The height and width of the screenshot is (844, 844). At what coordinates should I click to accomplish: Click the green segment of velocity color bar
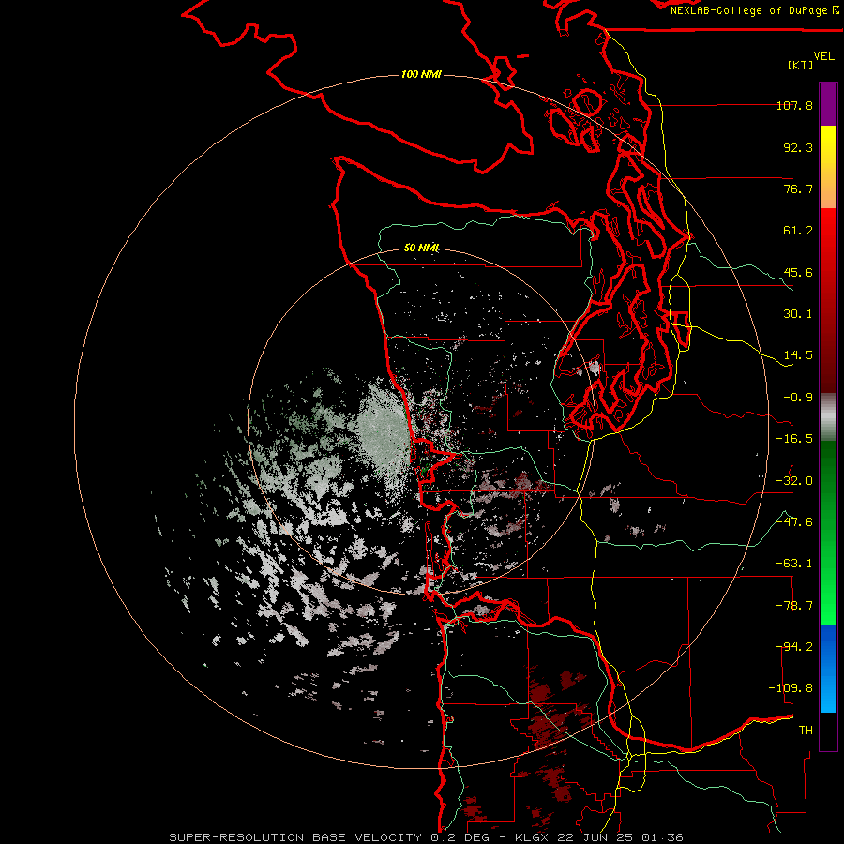[x=828, y=533]
